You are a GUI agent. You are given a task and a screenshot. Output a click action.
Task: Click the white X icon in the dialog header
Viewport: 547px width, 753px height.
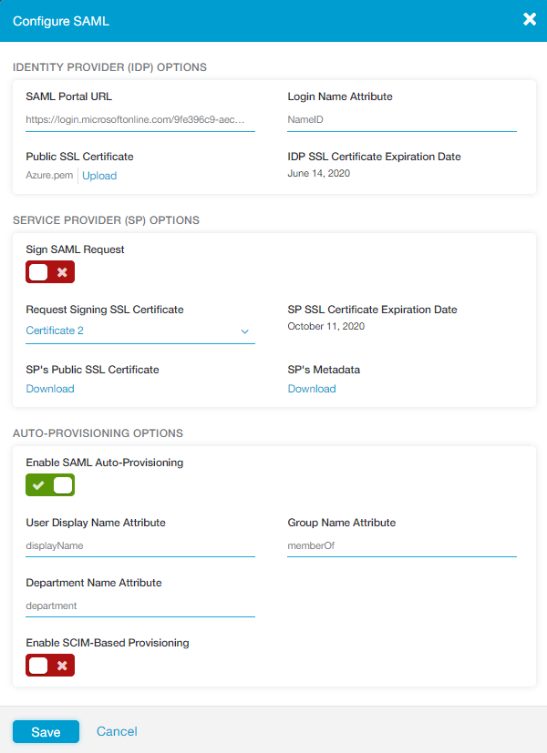pos(530,19)
